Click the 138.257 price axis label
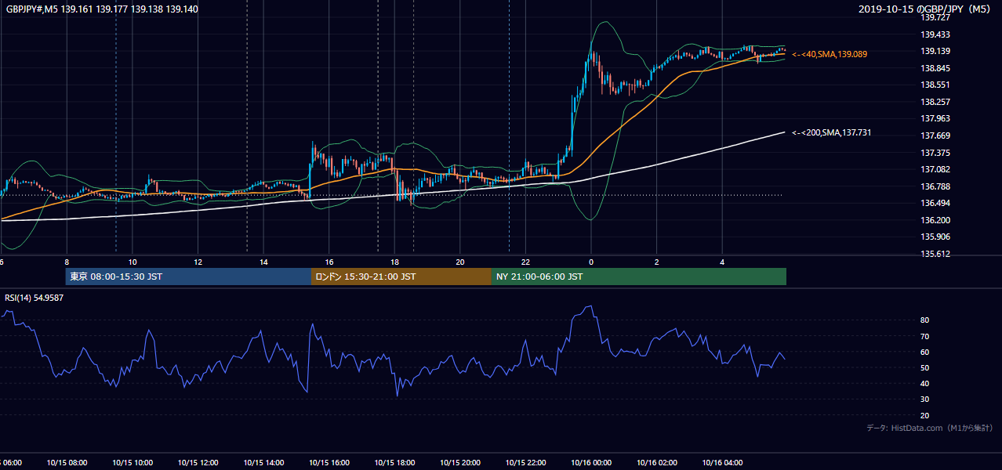Screen dimensions: 1002x470 tap(935, 102)
